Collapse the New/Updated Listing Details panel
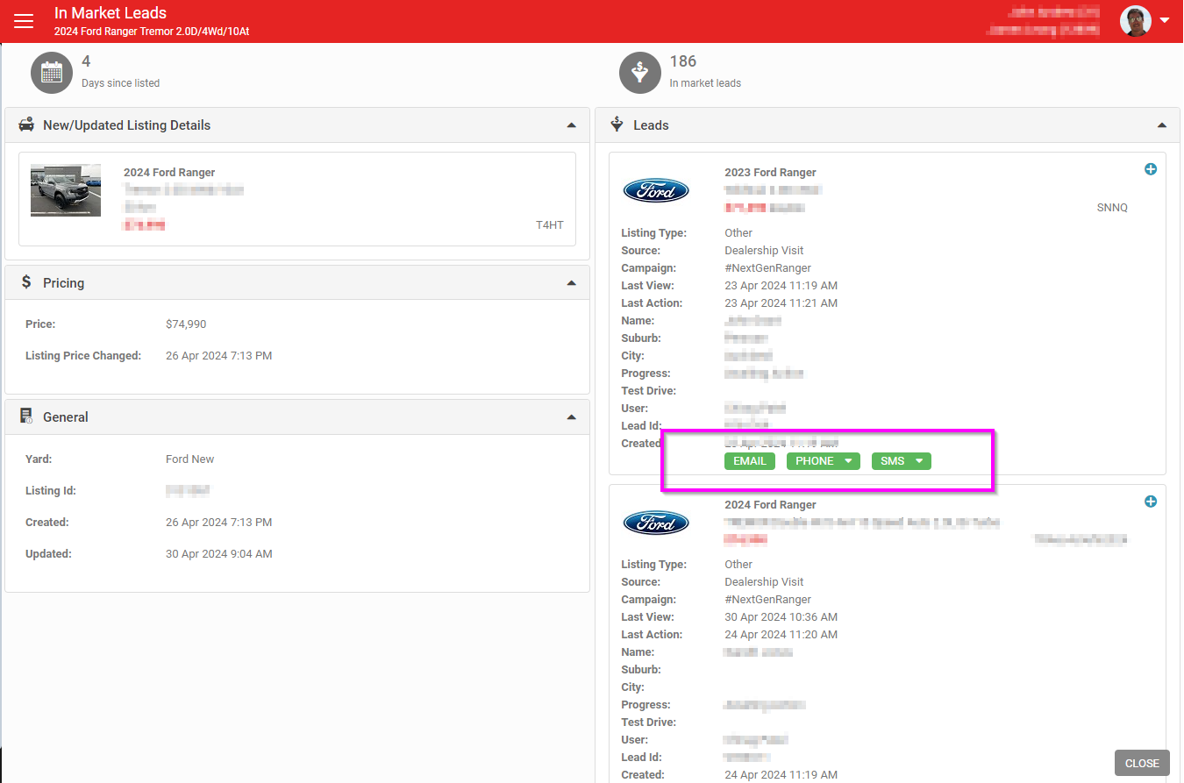 (572, 125)
